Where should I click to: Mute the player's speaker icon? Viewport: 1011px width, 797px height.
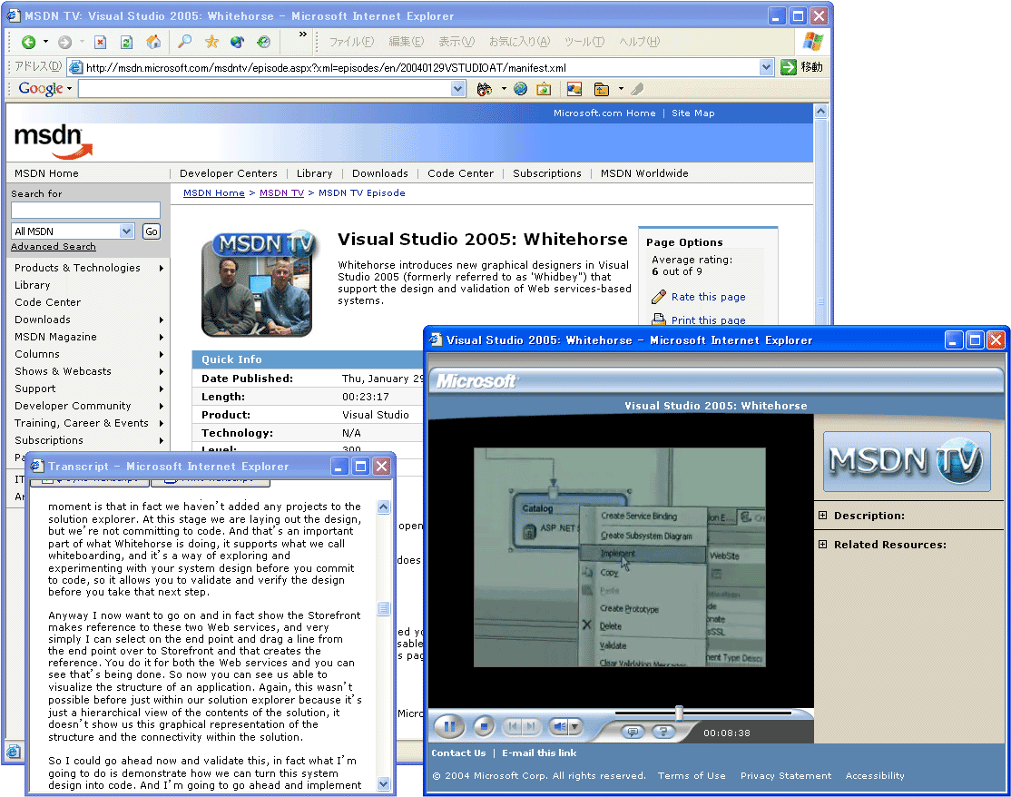tap(559, 727)
